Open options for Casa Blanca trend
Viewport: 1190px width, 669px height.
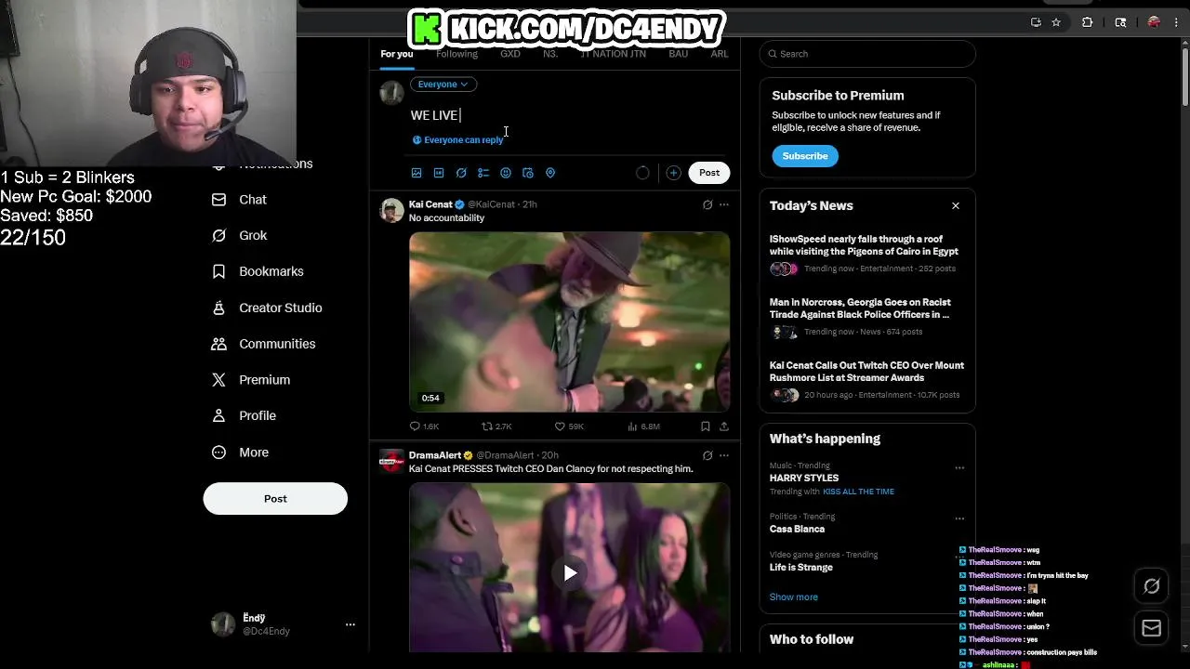[959, 518]
